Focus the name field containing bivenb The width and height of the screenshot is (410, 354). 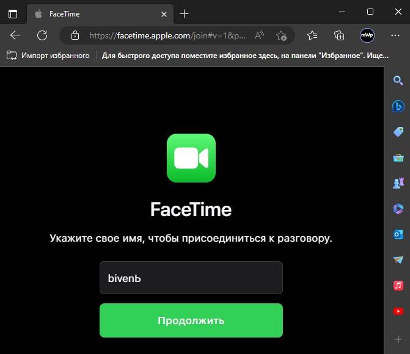(x=191, y=278)
